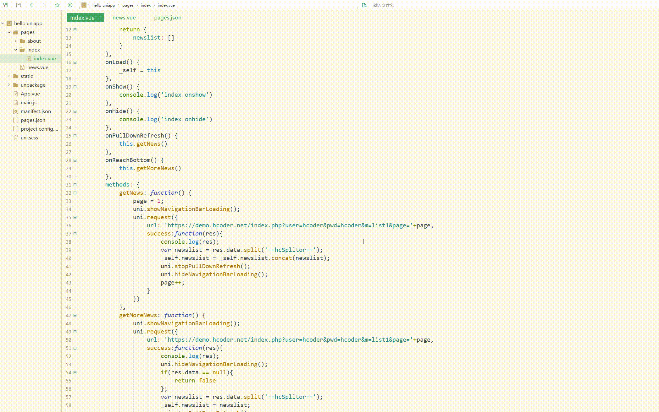Go back with the left arrow icon
This screenshot has width=659, height=412.
(31, 5)
